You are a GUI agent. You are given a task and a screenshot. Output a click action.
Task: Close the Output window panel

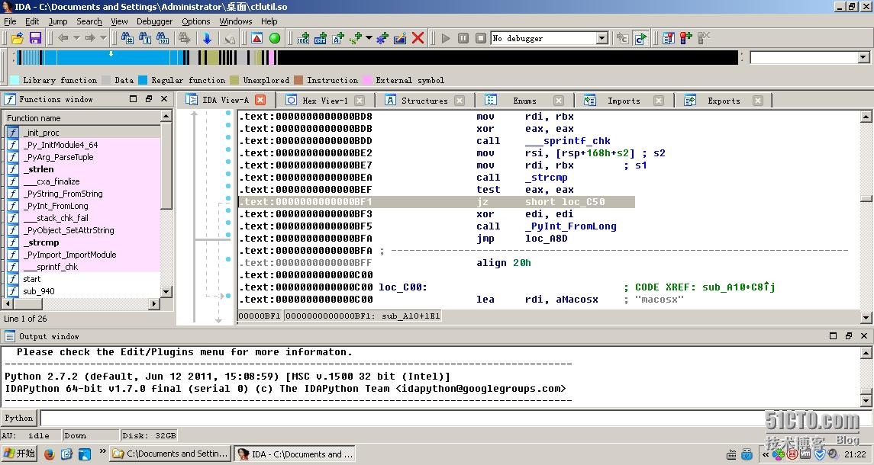864,336
